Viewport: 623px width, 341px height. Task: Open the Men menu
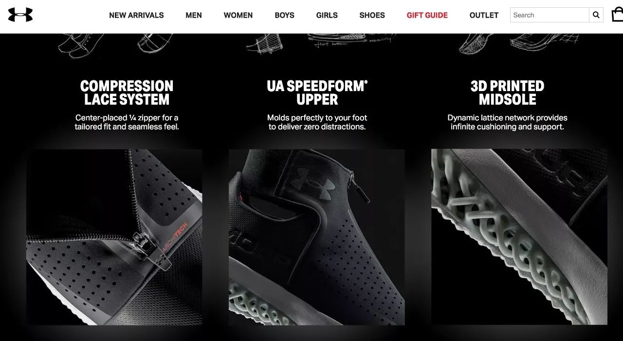(x=194, y=15)
